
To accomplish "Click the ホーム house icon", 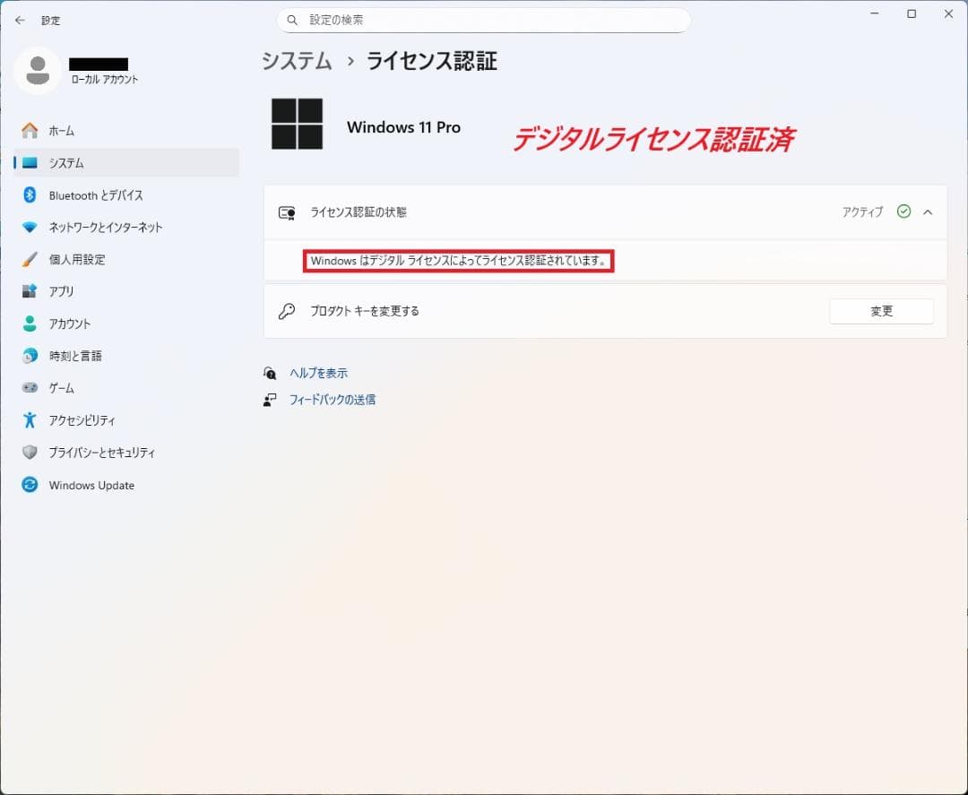I will [30, 130].
